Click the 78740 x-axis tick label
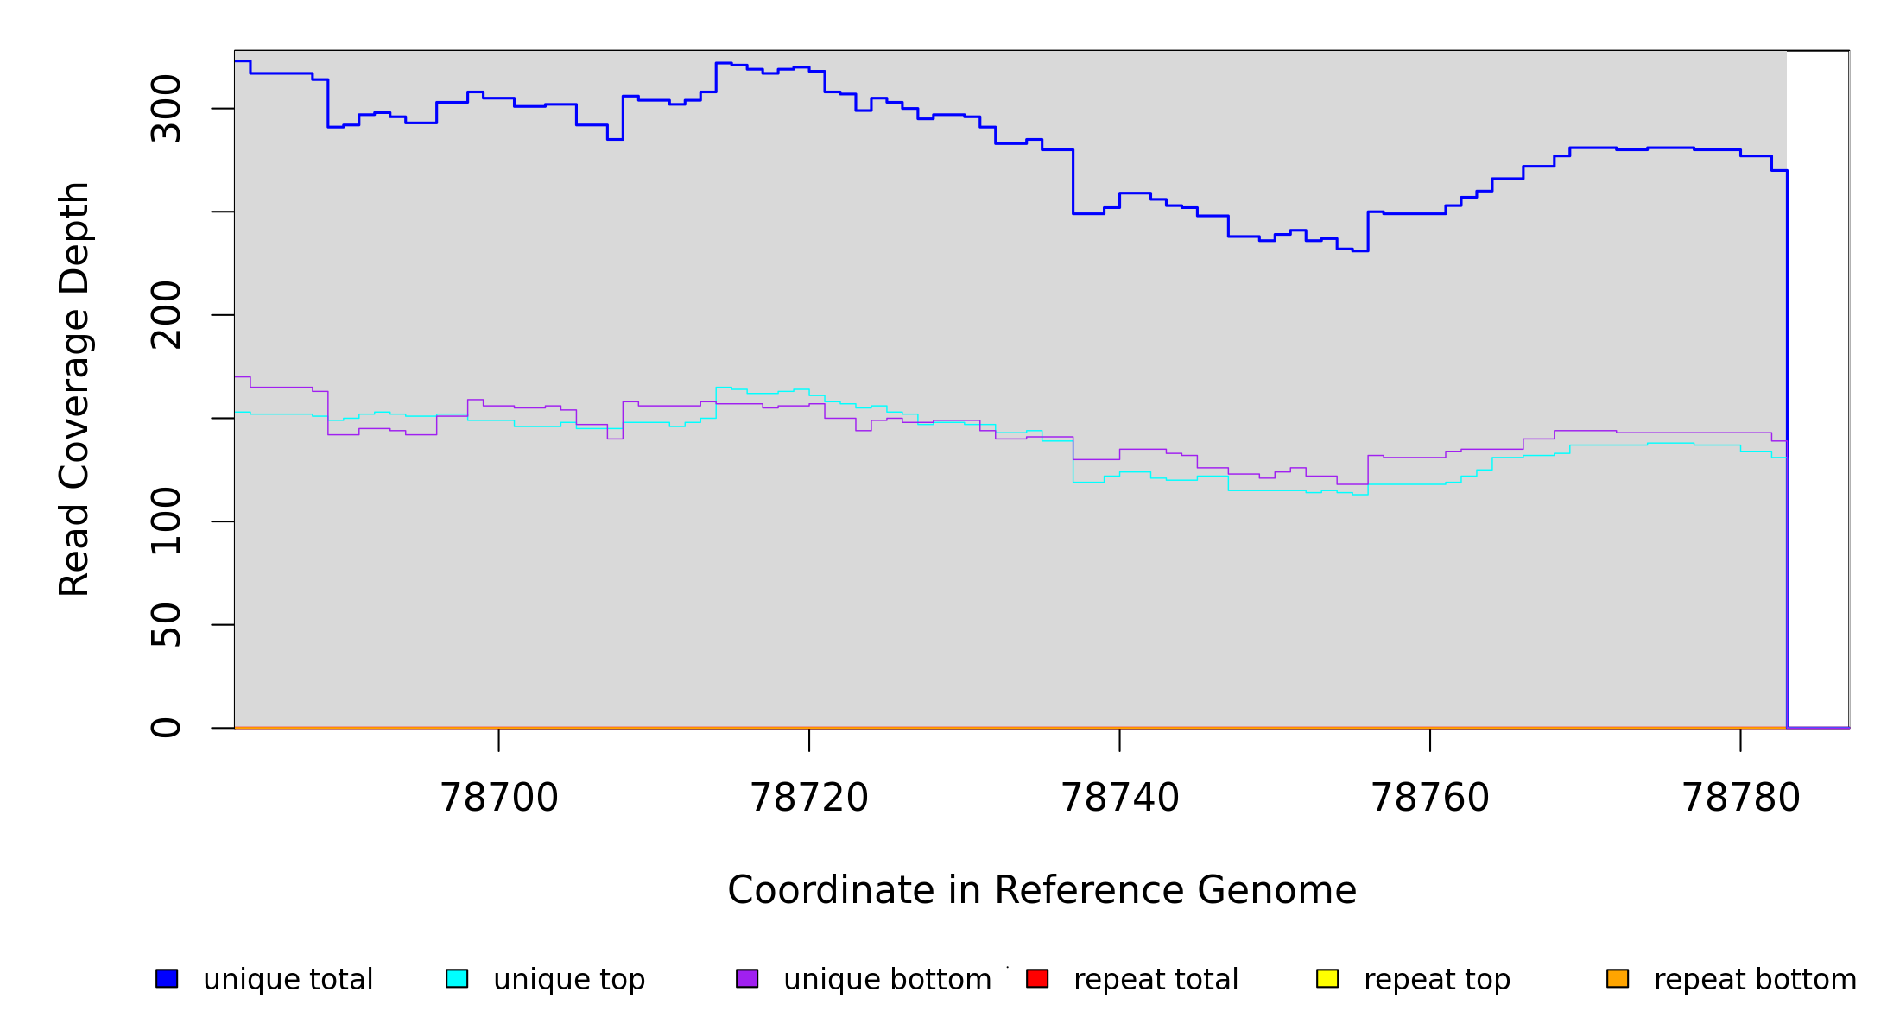 [x=1119, y=798]
